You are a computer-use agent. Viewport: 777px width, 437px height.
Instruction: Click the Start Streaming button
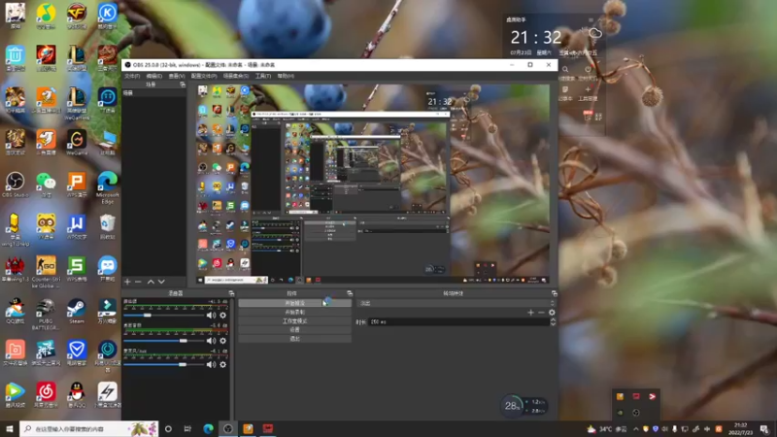[295, 303]
